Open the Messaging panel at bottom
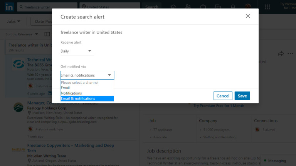Viewport: 296px width, 166px height. [278, 161]
